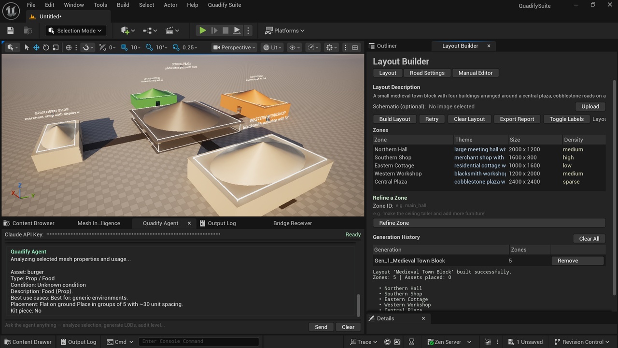This screenshot has height=348, width=618.
Task: Click the frame-skip advance button
Action: point(214,30)
